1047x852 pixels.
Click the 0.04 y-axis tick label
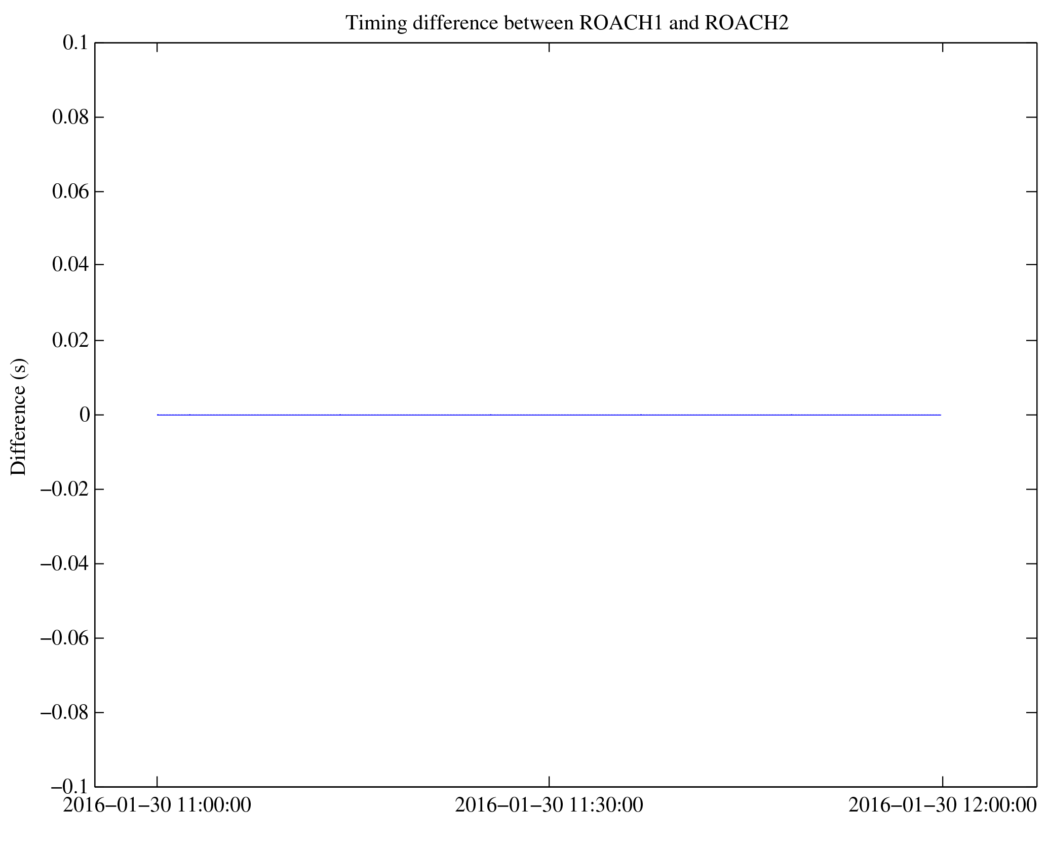click(x=70, y=265)
